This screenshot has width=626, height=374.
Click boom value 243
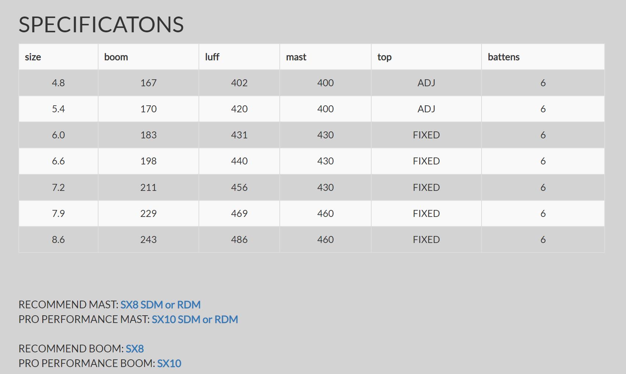click(149, 240)
